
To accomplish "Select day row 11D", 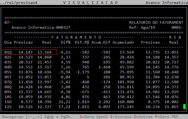I will point(8,102).
